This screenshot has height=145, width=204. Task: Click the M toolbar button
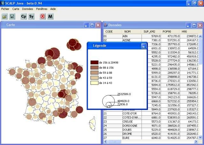click(x=50, y=17)
